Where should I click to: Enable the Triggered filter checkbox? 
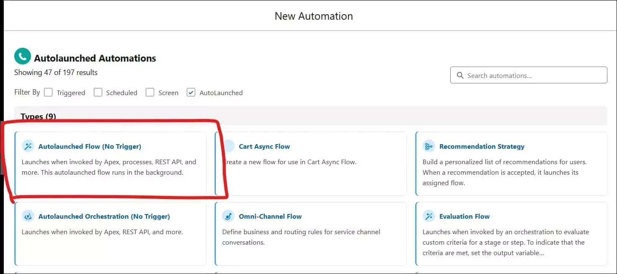point(48,92)
